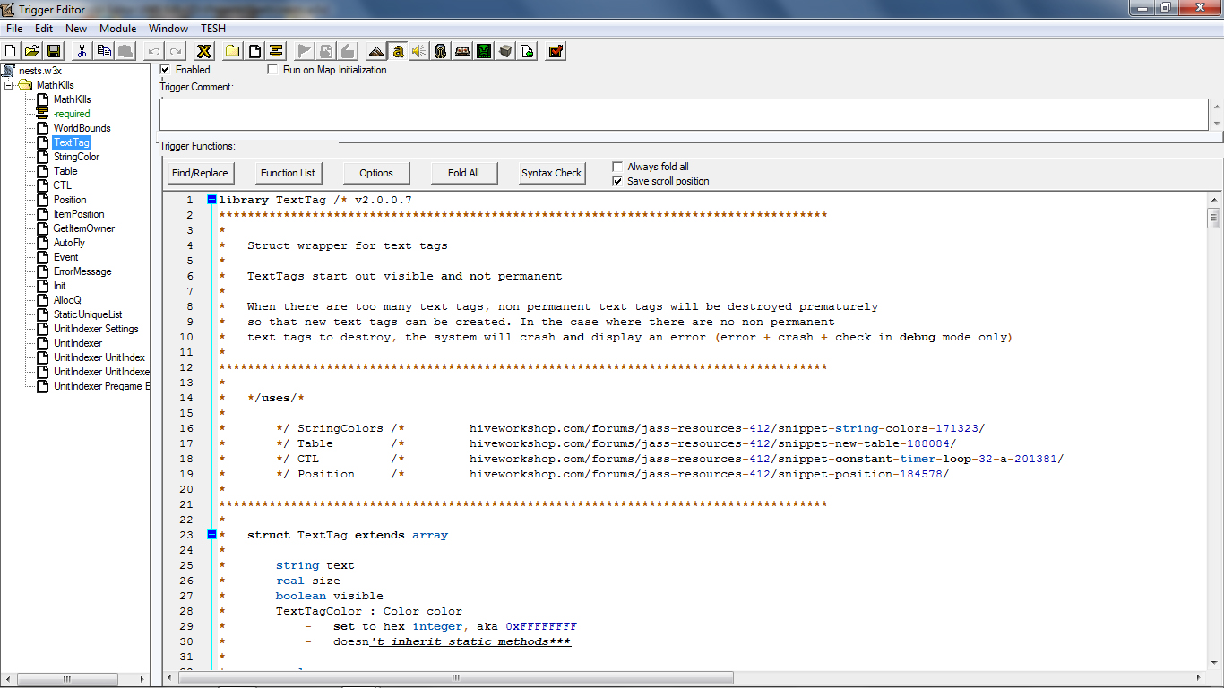Open the Function List
The width and height of the screenshot is (1224, 688).
(288, 173)
